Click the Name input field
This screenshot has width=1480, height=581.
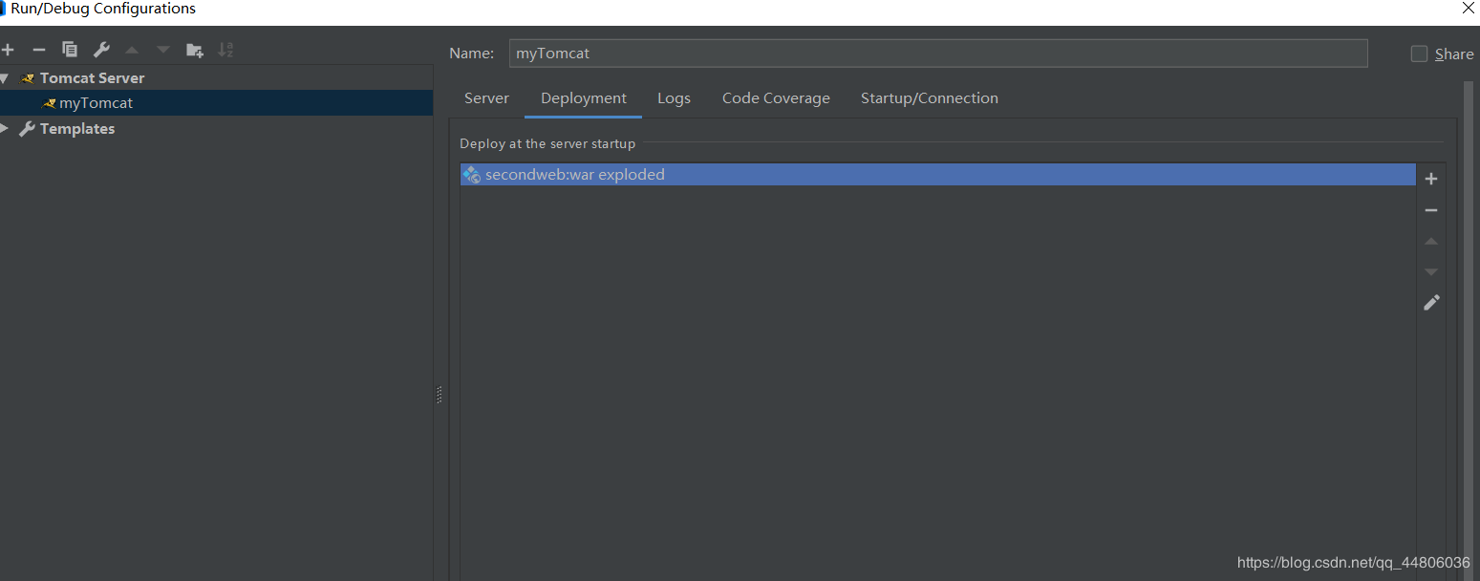(x=936, y=54)
